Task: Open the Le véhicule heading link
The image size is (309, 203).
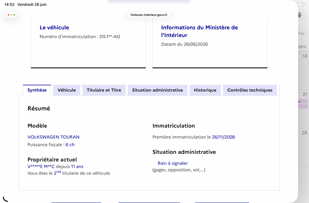Action: point(54,27)
